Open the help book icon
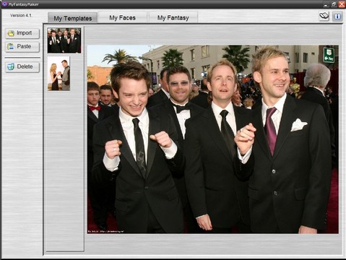 click(324, 16)
